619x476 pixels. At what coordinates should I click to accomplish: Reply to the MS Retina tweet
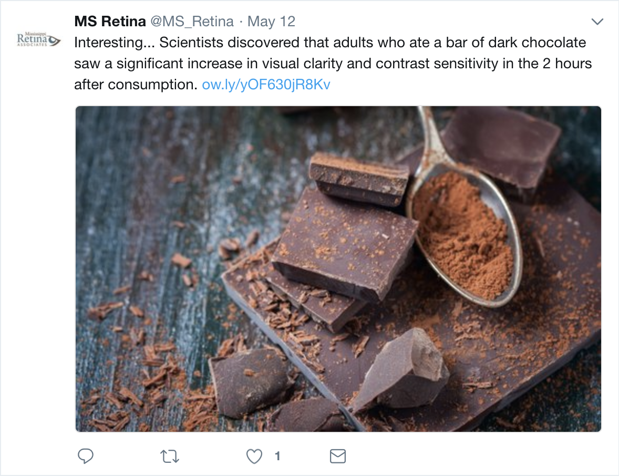pyautogui.click(x=86, y=457)
